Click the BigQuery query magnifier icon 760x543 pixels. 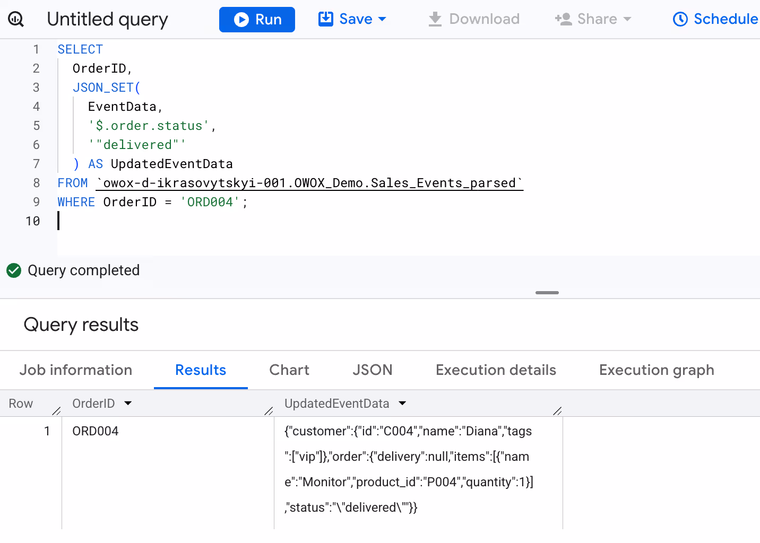(16, 20)
